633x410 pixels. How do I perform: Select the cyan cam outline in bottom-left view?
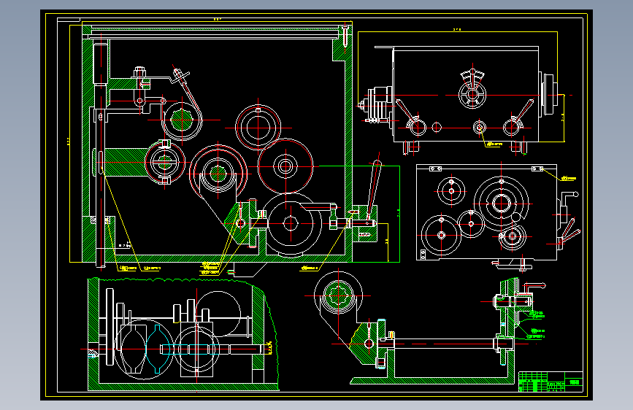pyautogui.click(x=159, y=349)
